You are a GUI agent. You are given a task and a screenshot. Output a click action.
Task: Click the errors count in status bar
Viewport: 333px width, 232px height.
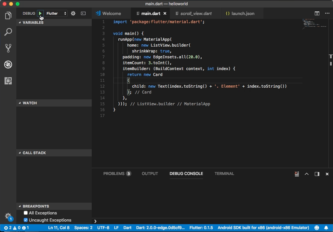click(8, 228)
